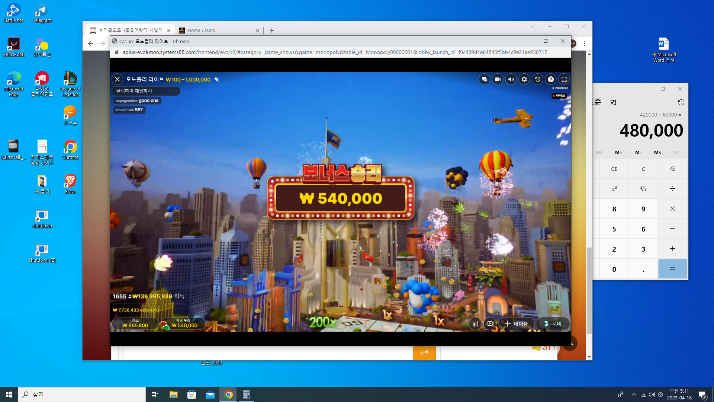Click the Chrome desktop shortcut icon
Viewport: 714px width, 402px height.
click(70, 150)
